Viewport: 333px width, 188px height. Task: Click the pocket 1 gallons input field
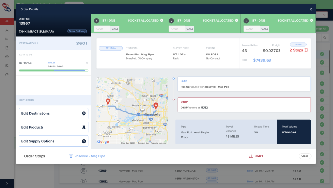102,29
